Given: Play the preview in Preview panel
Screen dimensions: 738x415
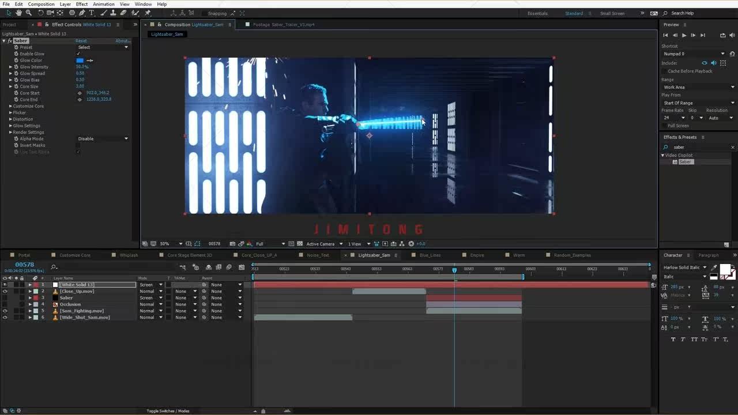Looking at the screenshot, I should click(x=684, y=35).
